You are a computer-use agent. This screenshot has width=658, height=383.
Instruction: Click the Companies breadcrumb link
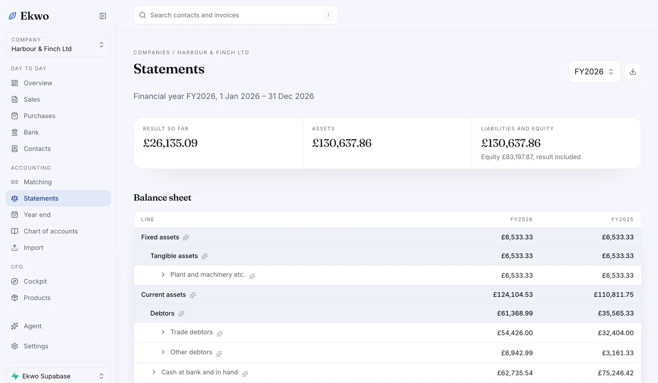tap(152, 53)
